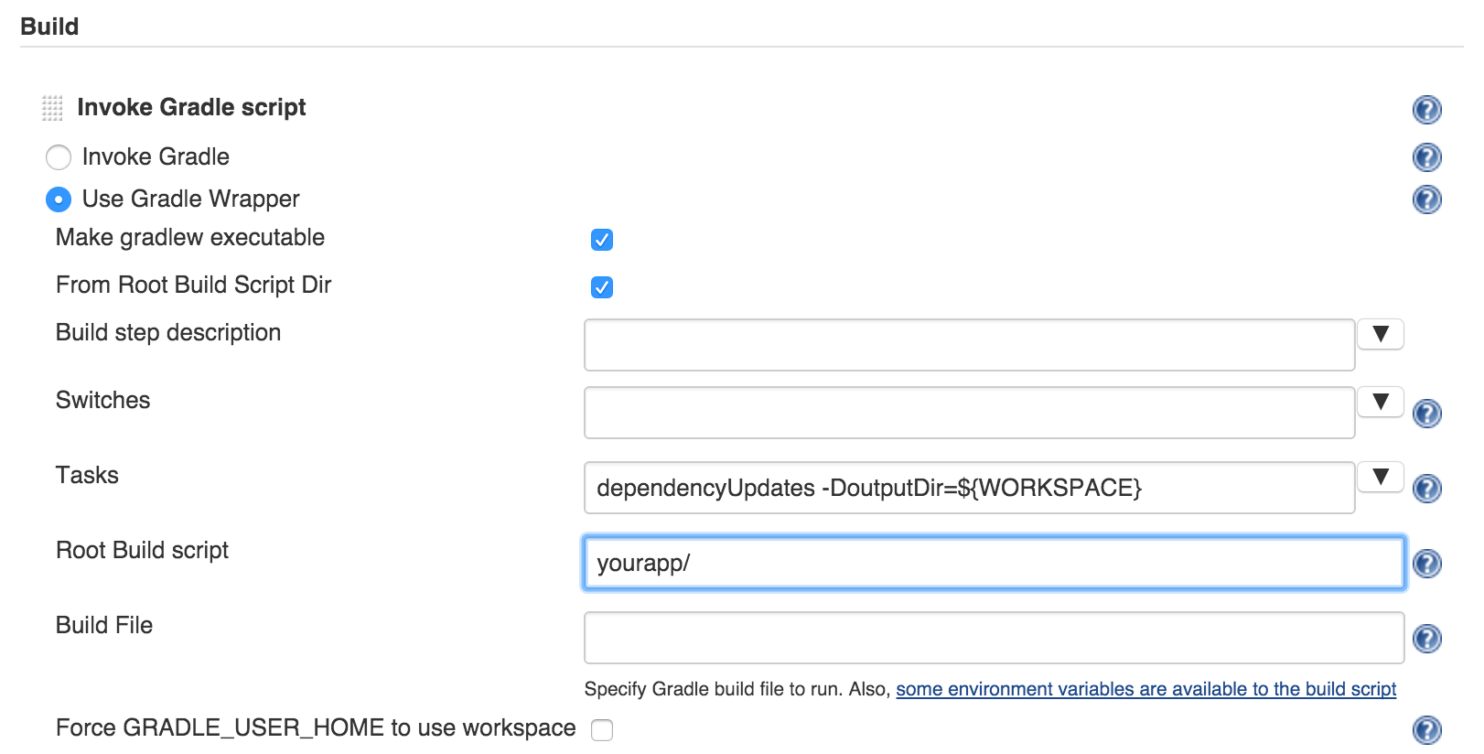Focus the Root Build script field

(994, 563)
